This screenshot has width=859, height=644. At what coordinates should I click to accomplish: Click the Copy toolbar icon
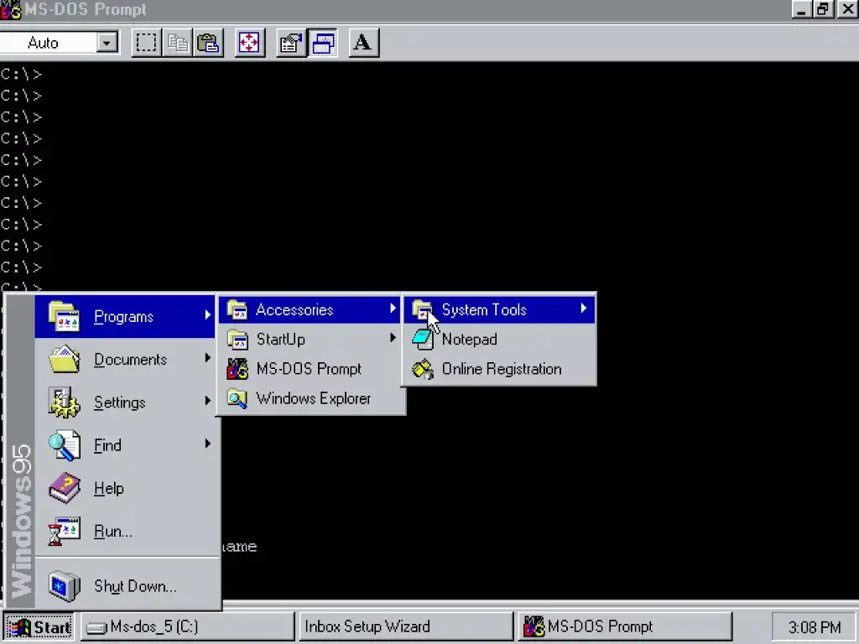click(x=178, y=43)
